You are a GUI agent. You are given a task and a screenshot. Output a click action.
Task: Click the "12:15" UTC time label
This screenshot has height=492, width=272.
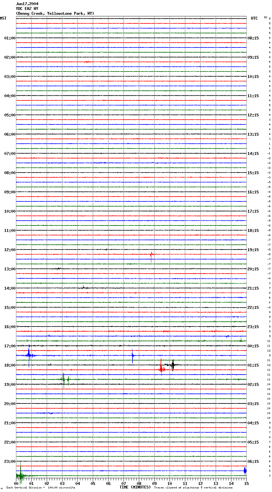pos(253,115)
